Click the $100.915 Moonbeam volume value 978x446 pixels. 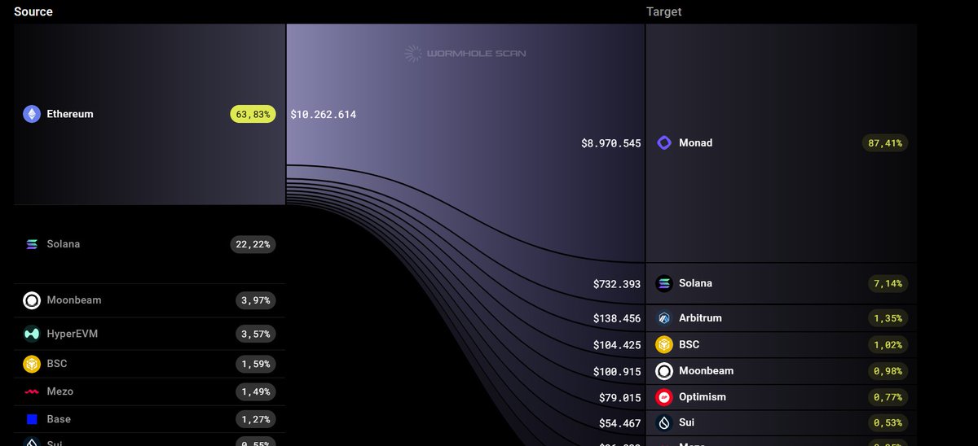tap(617, 372)
